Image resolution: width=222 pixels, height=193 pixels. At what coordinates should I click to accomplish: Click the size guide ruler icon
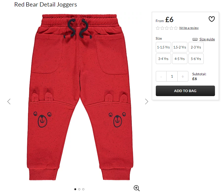tap(195, 39)
